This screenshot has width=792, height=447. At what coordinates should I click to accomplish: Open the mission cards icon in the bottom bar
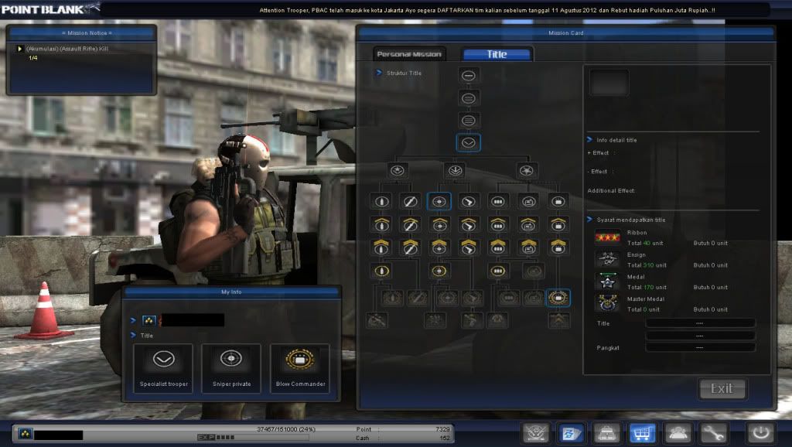pyautogui.click(x=572, y=433)
